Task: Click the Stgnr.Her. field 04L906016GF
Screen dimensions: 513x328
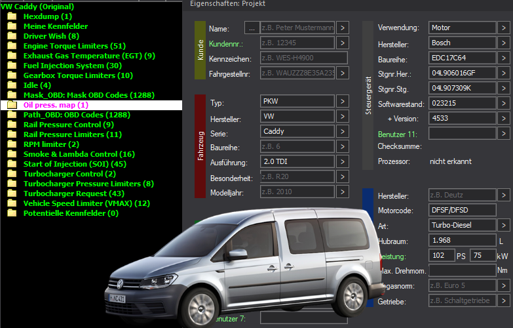Action: [463, 73]
